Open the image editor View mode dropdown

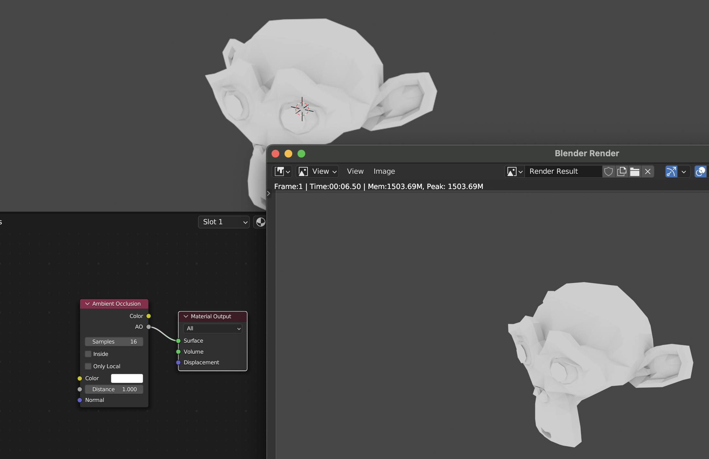click(317, 171)
